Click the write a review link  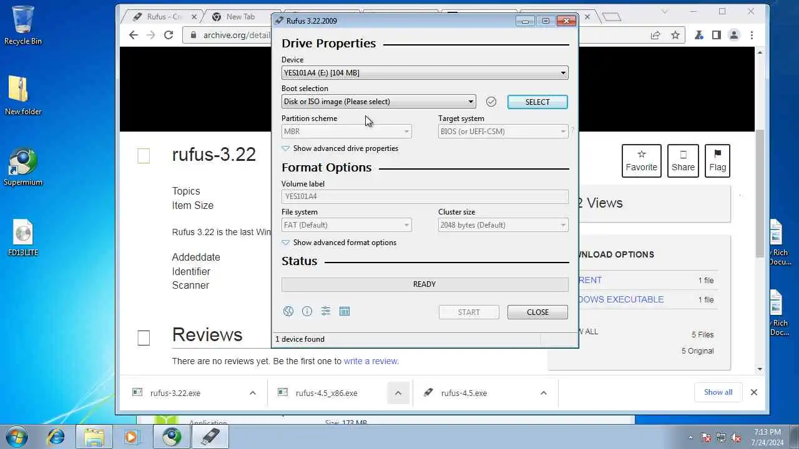coord(370,361)
